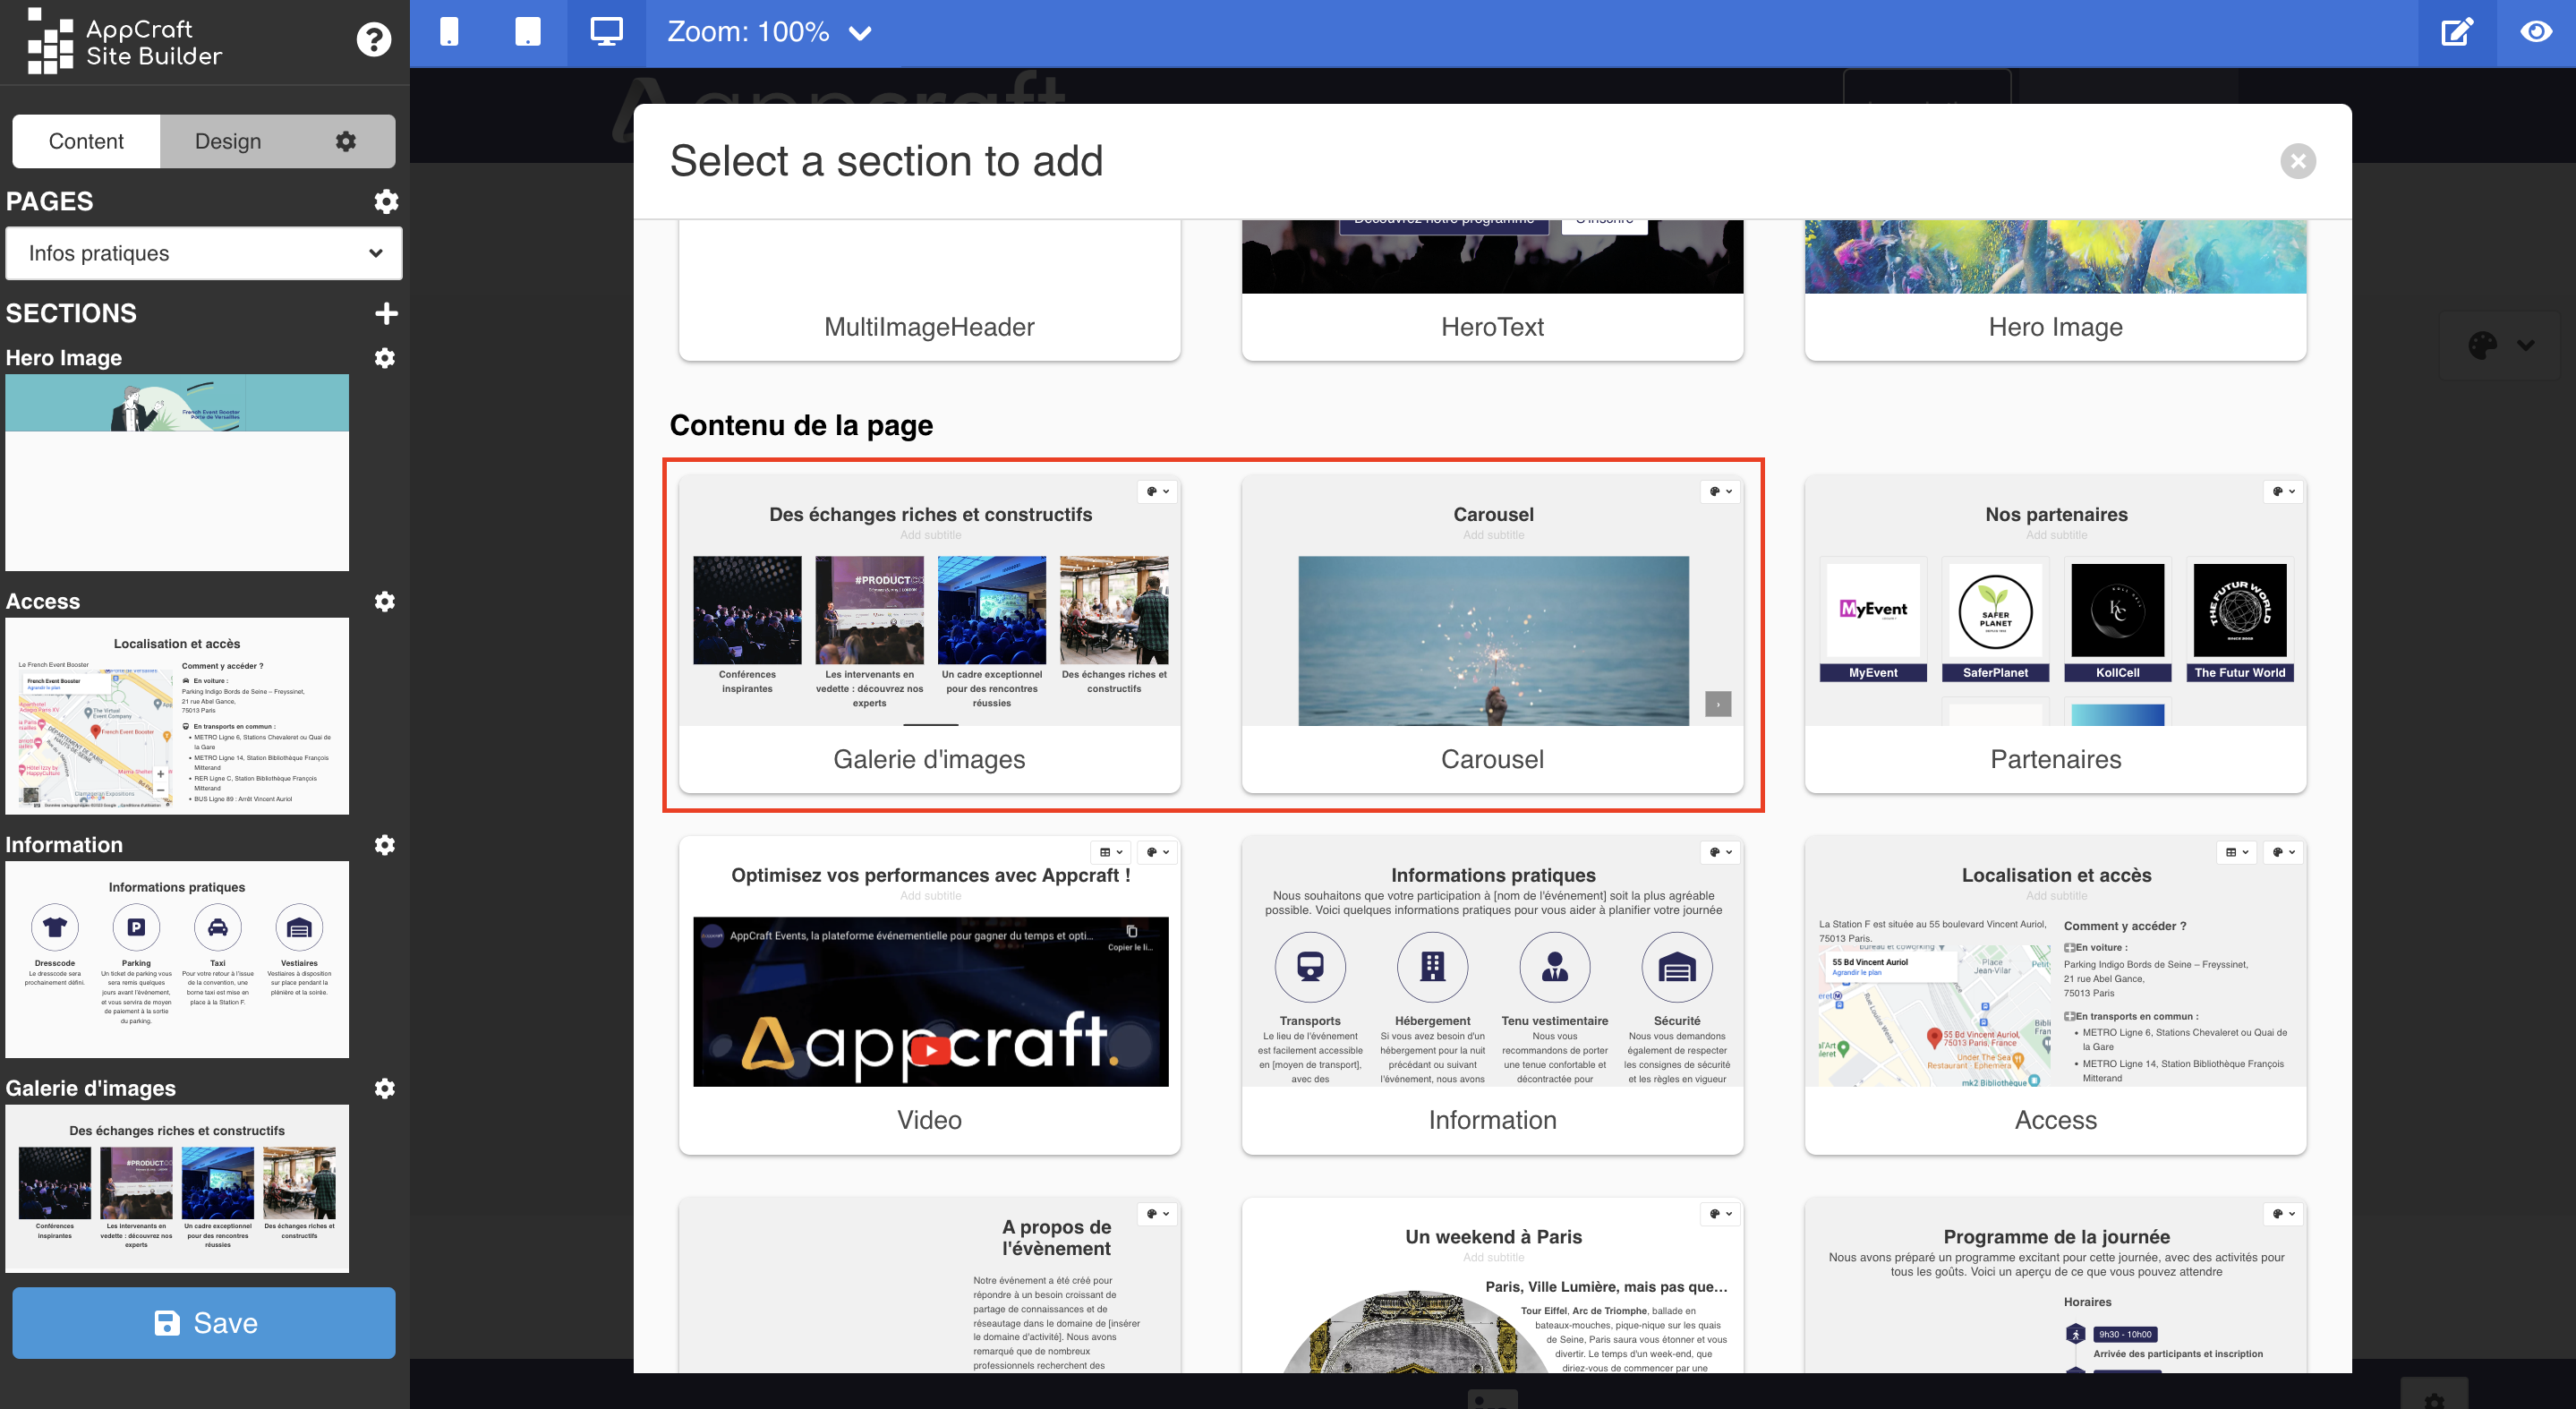Open the help question mark icon
The height and width of the screenshot is (1409, 2576).
point(373,40)
